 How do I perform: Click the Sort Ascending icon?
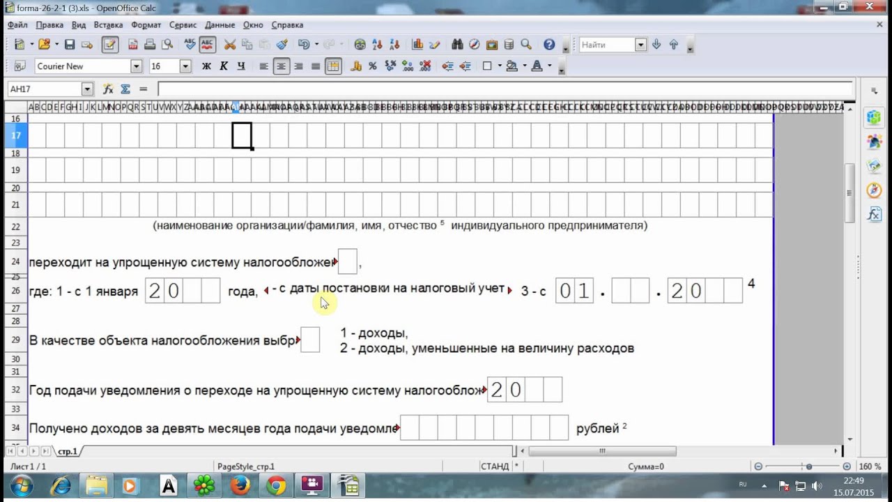378,45
